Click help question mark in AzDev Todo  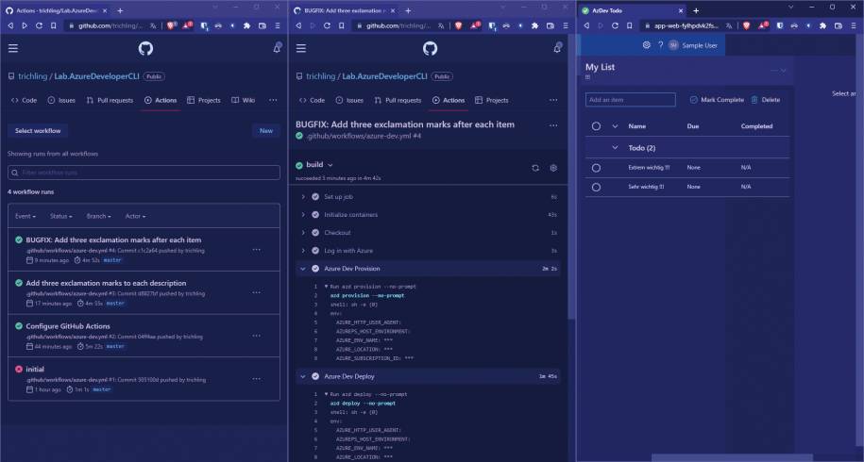[x=660, y=45]
